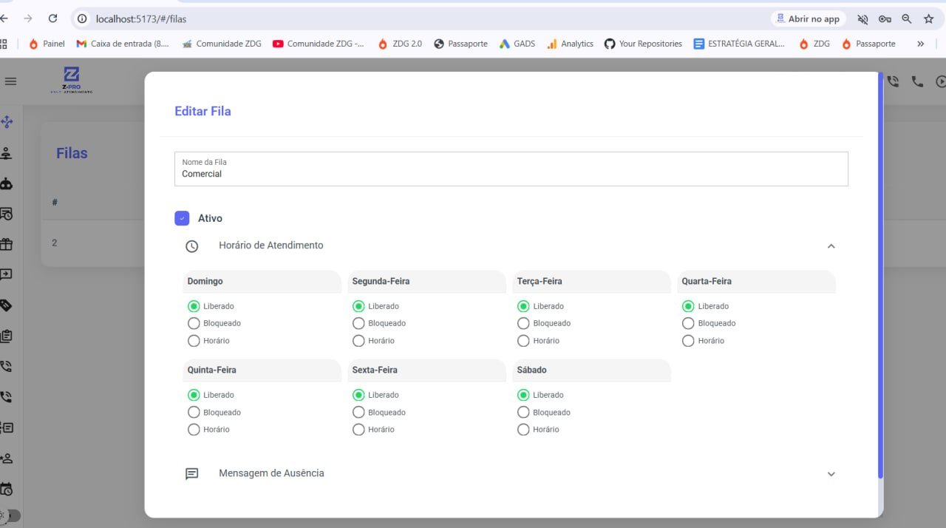Click the phone icon in top bar

click(x=917, y=82)
